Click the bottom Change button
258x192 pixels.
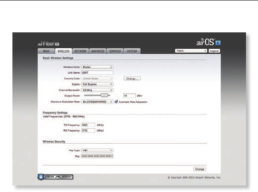pos(200,169)
